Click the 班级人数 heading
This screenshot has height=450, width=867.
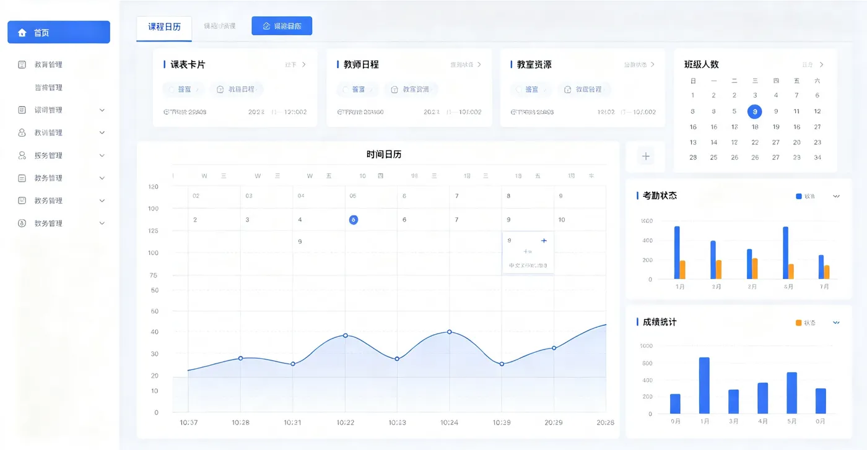click(701, 64)
